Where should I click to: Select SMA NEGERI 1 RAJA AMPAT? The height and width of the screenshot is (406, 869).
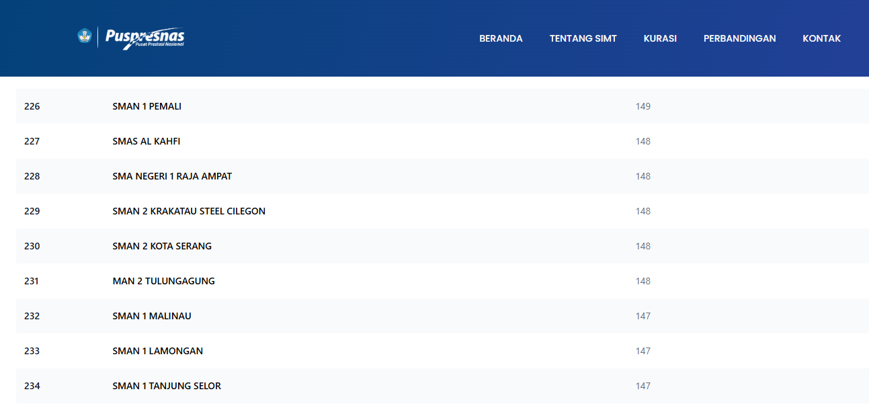coord(172,176)
